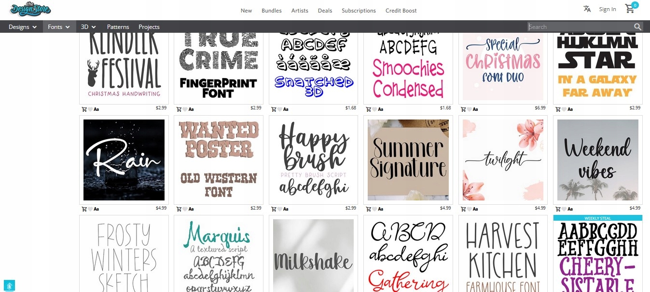
Task: Open the Milkshake font thumbnail
Action: [x=313, y=255]
